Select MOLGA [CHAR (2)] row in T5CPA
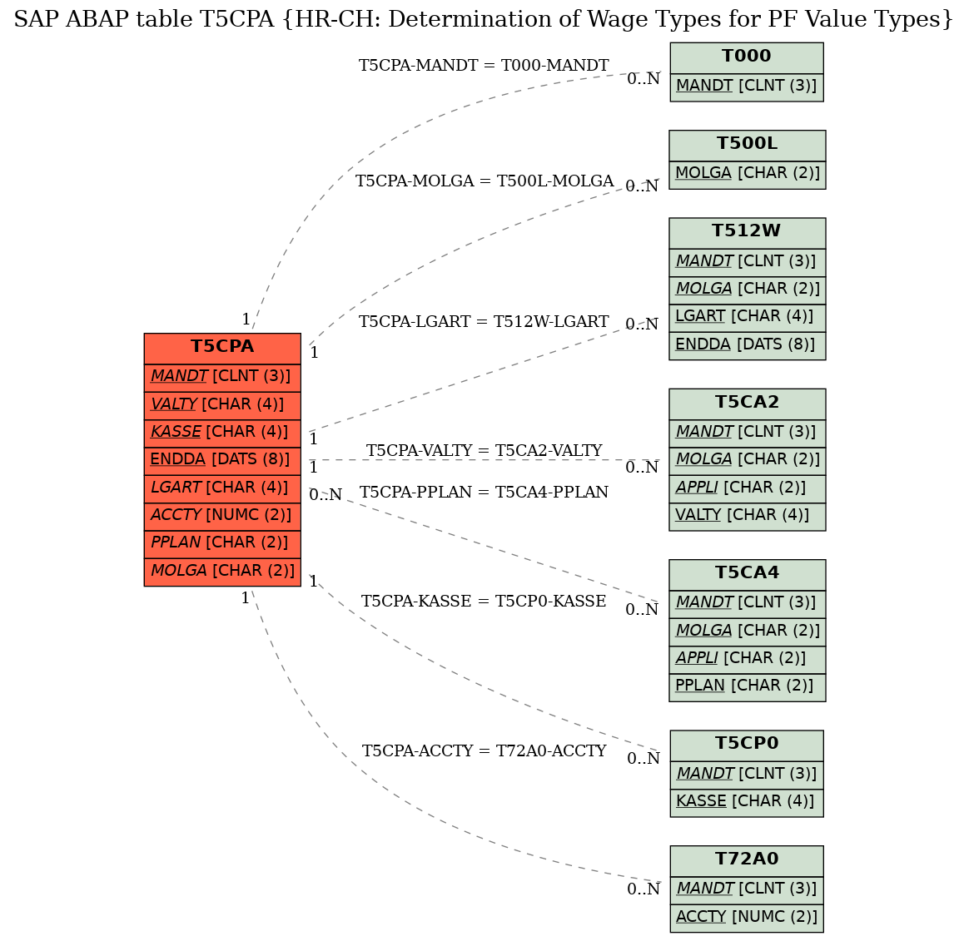This screenshot has width=969, height=941. [x=222, y=571]
